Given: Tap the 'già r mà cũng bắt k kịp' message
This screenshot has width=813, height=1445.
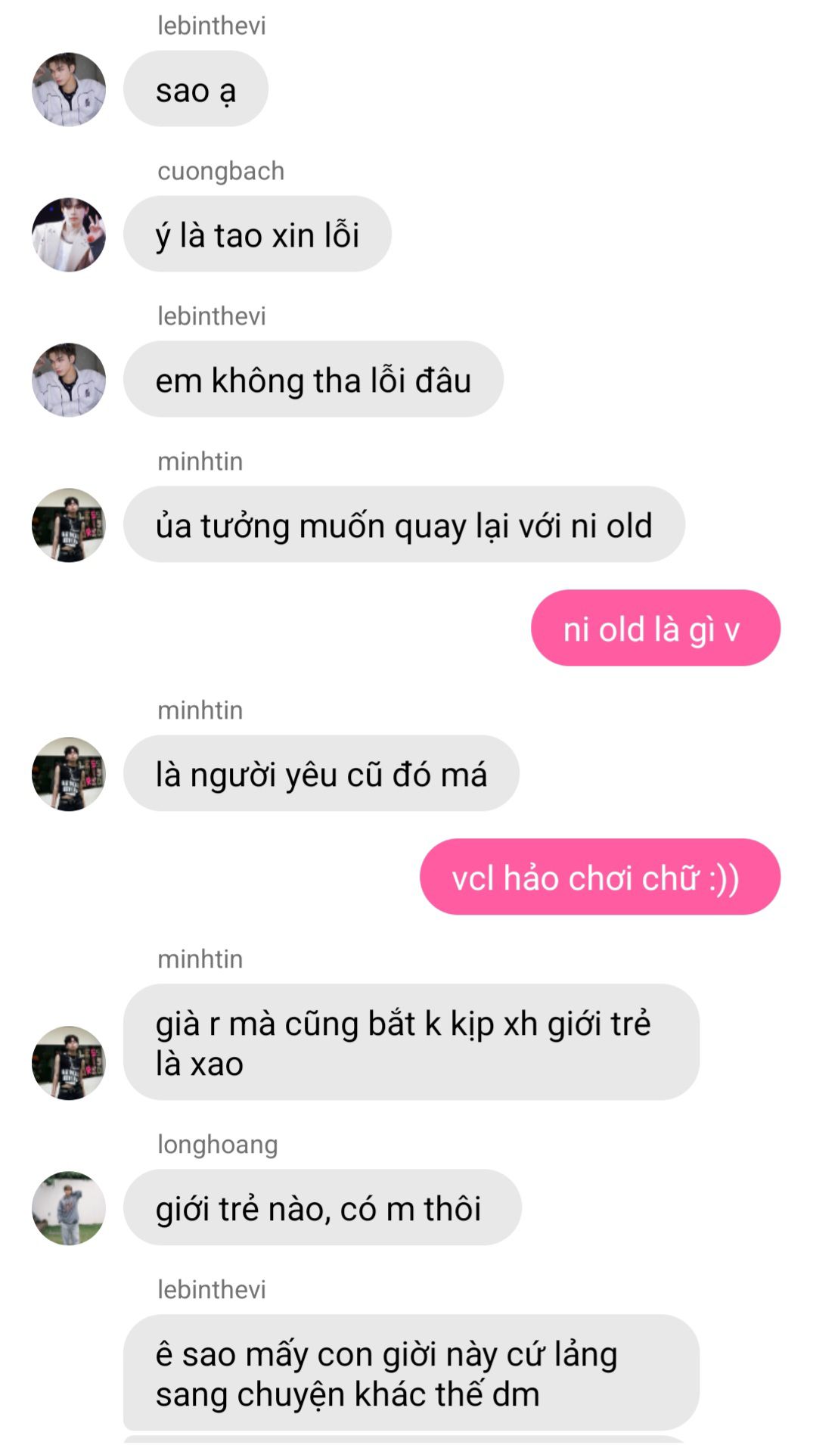Looking at the screenshot, I should 411,1043.
